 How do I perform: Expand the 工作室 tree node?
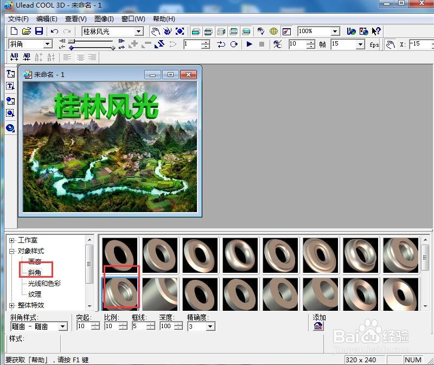click(11, 240)
